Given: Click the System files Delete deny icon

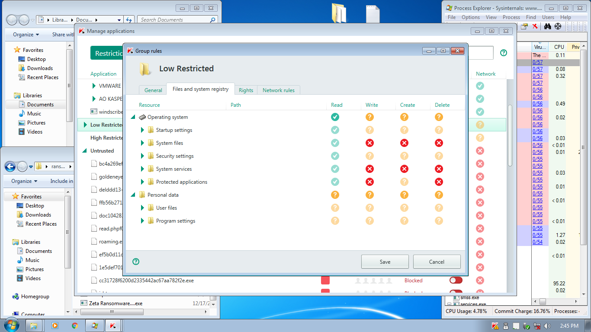Looking at the screenshot, I should click(x=439, y=143).
